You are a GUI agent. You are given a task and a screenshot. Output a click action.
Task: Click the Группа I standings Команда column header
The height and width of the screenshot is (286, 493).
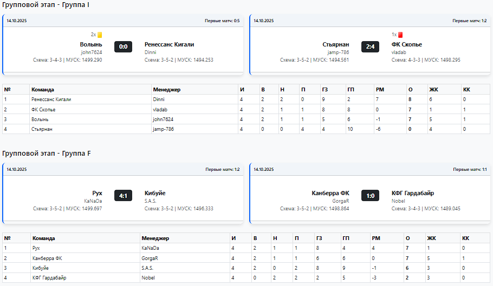(x=43, y=89)
